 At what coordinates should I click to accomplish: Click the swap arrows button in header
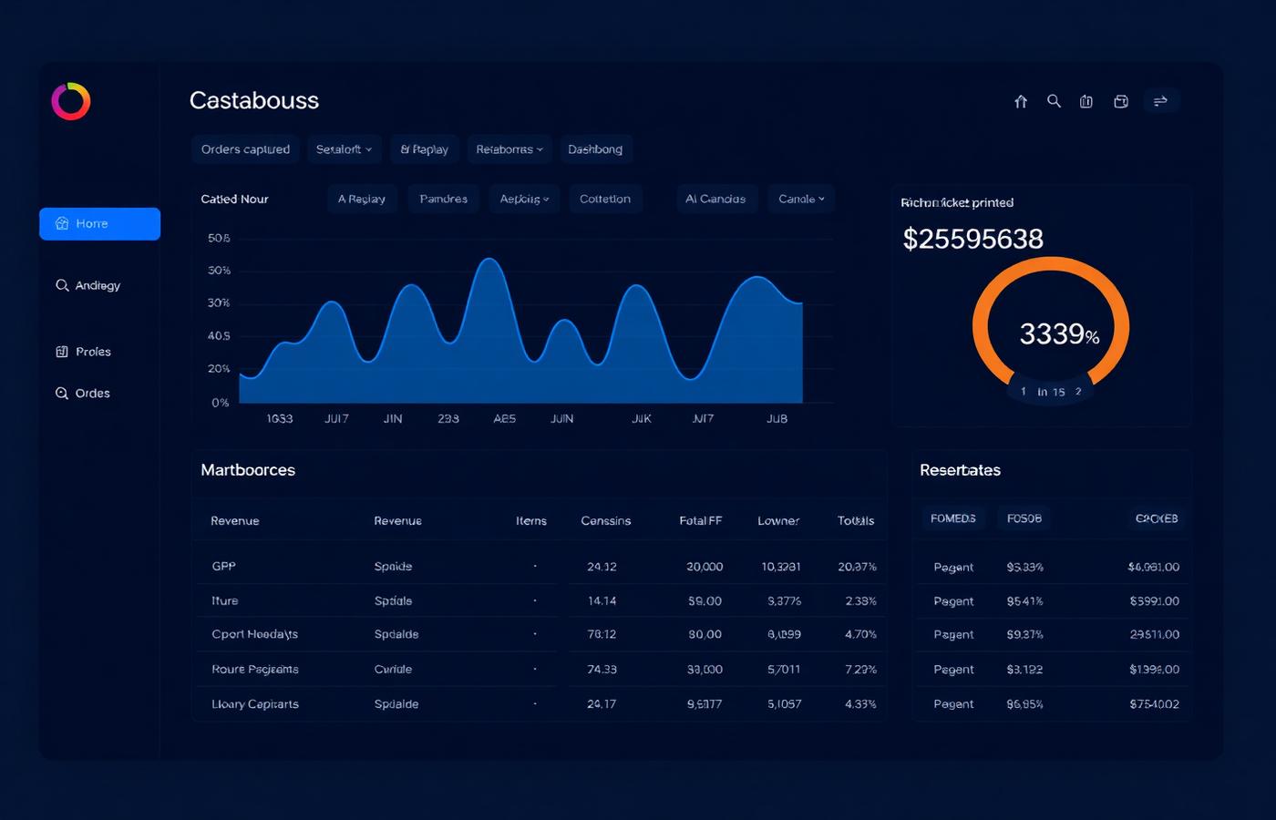[x=1160, y=101]
